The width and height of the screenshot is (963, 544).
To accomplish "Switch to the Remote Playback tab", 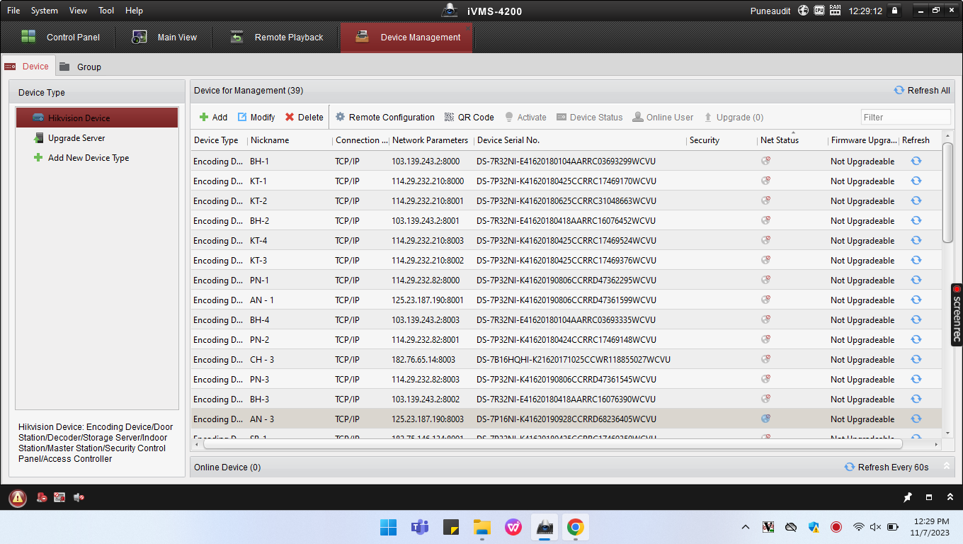I will click(277, 37).
